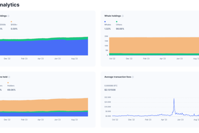Click info icon in top-left holdings card
This screenshot has height=133, width=199.
click(8, 16)
